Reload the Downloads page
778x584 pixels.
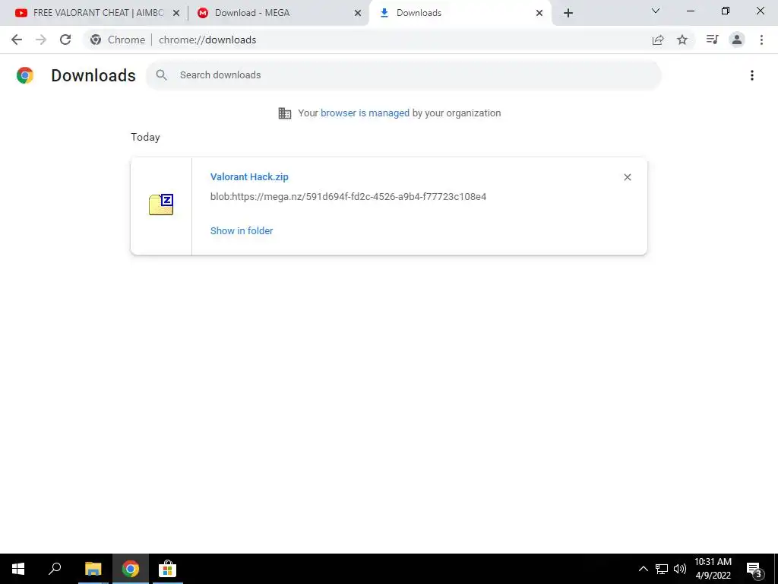[65, 40]
